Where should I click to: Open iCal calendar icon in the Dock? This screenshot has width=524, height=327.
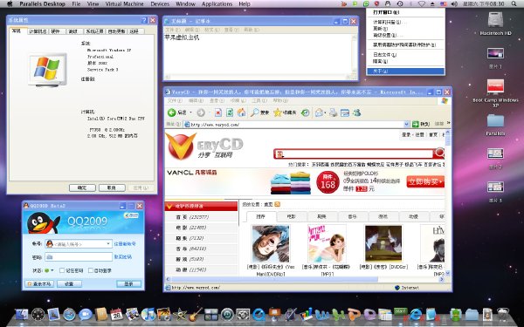[117, 314]
